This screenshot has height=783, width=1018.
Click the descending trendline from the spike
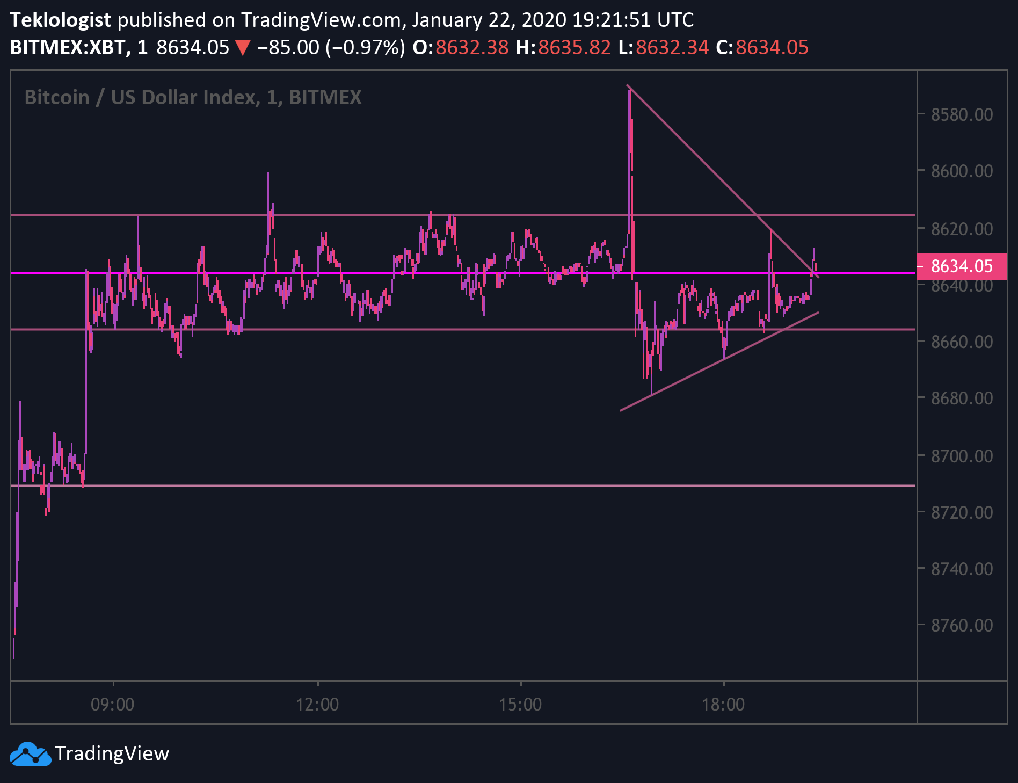click(722, 181)
